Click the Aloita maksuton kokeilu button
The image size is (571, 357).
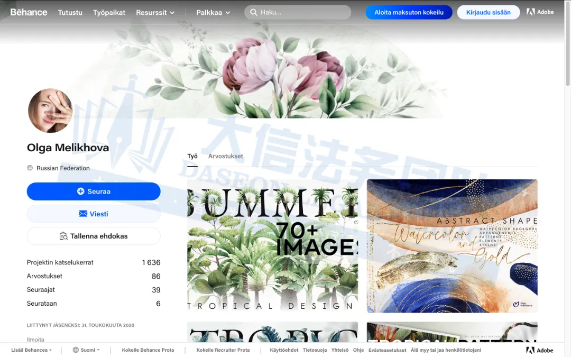409,12
